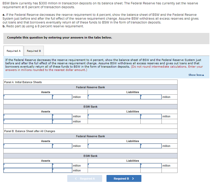The image size is (214, 188).
Task: Open the Required B tab
Action: pos(34,51)
